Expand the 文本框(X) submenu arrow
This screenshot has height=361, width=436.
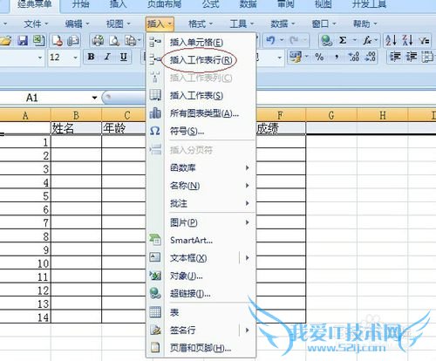coord(247,258)
